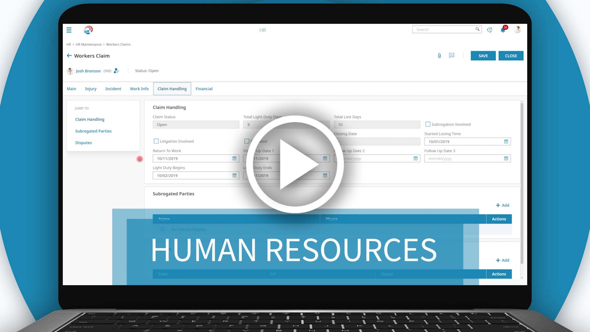The width and height of the screenshot is (590, 332).
Task: Open the calendar for Return To Work
Action: [x=234, y=158]
